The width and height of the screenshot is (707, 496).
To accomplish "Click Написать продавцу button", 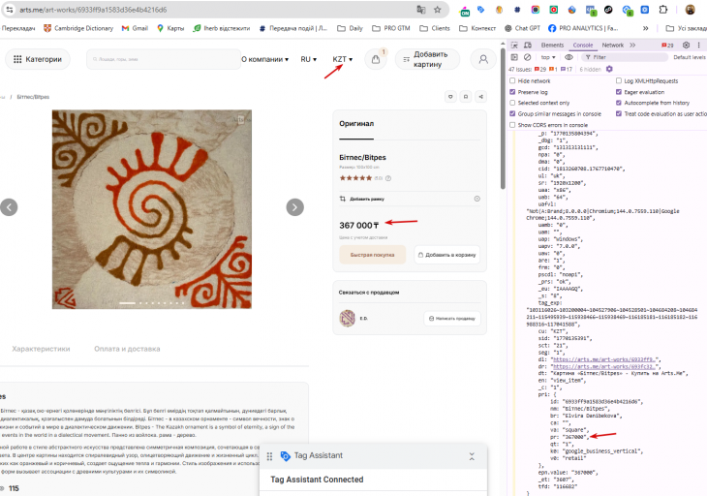I will pos(451,319).
